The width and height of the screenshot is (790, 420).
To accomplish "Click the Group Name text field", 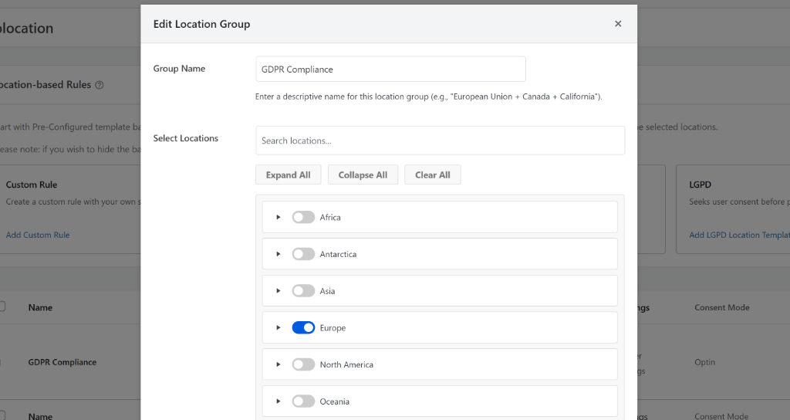I will [390, 69].
